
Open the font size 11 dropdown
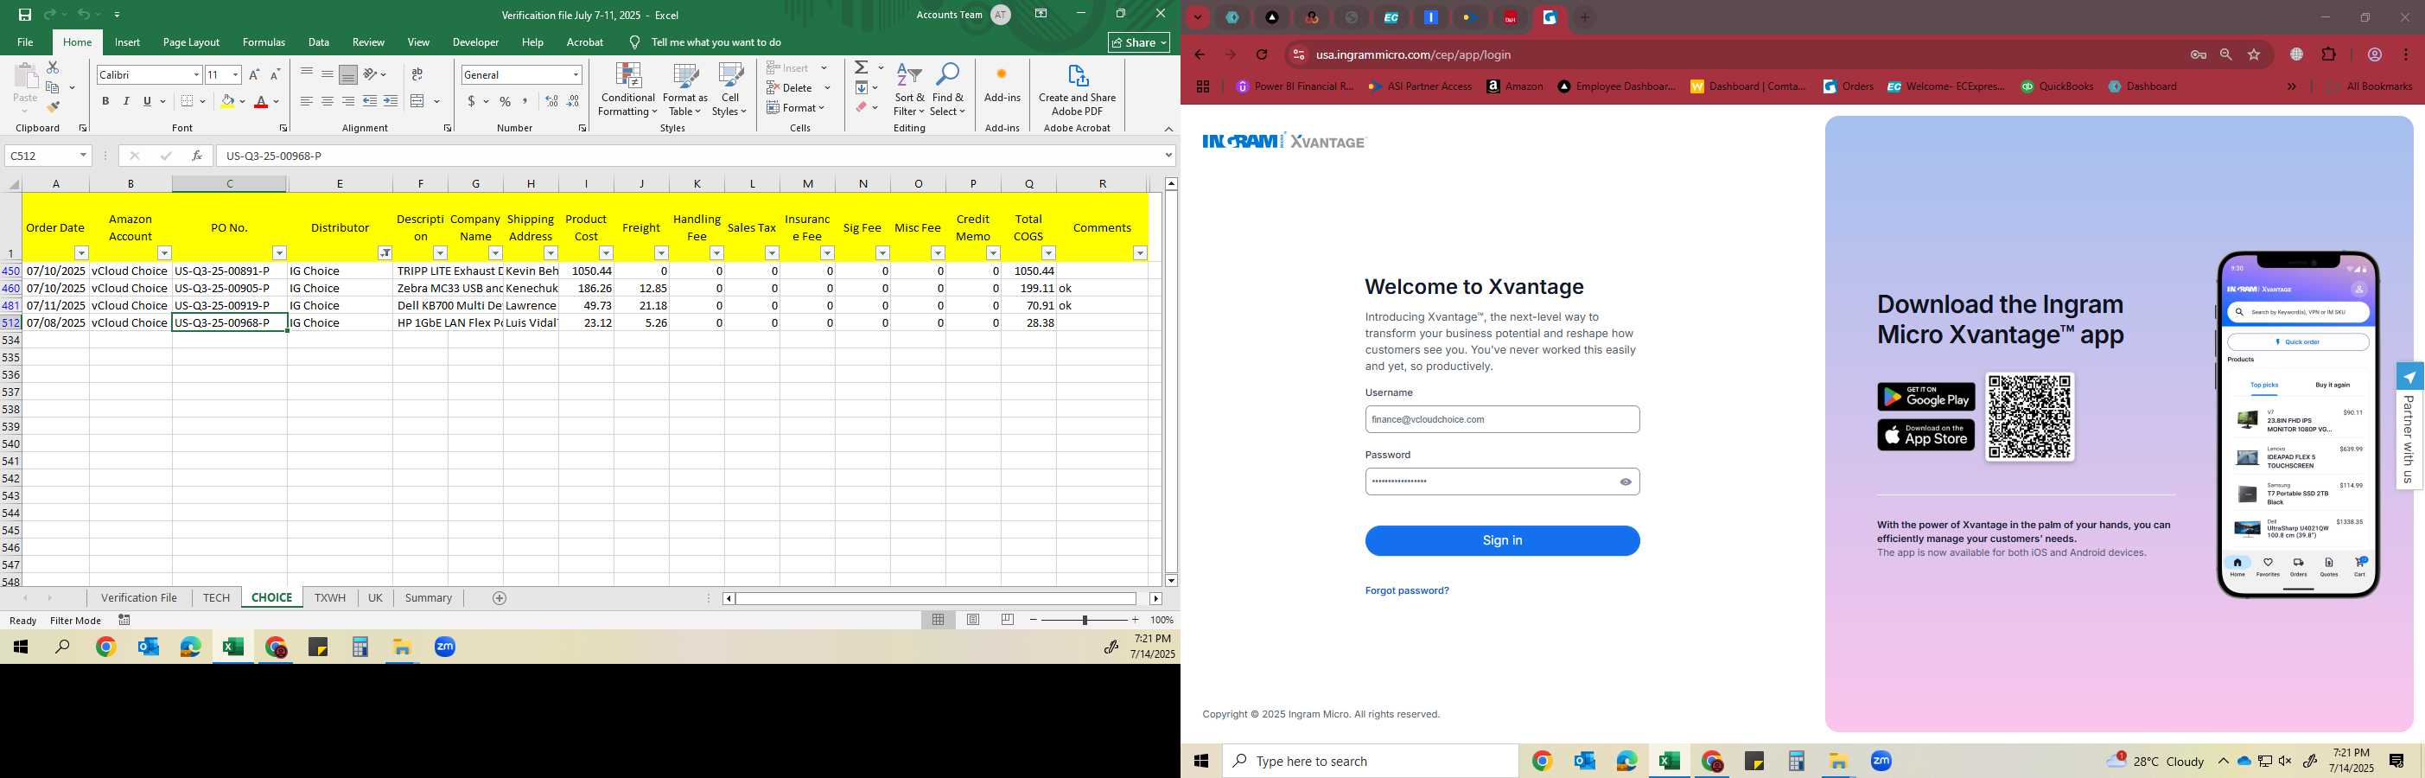pyautogui.click(x=235, y=74)
